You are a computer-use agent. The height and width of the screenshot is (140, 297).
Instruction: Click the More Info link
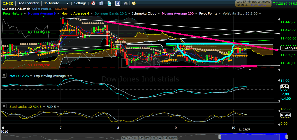coord(258,5)
